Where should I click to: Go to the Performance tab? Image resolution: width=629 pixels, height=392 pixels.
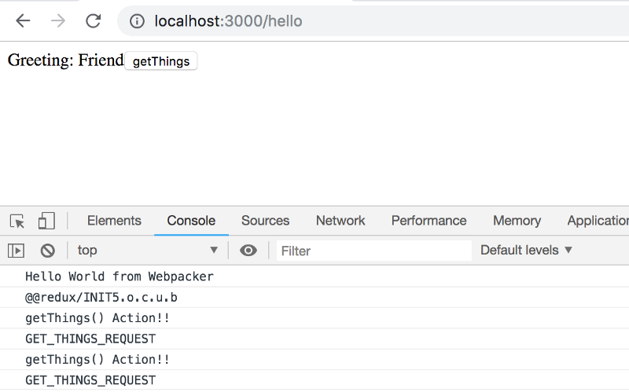point(429,221)
